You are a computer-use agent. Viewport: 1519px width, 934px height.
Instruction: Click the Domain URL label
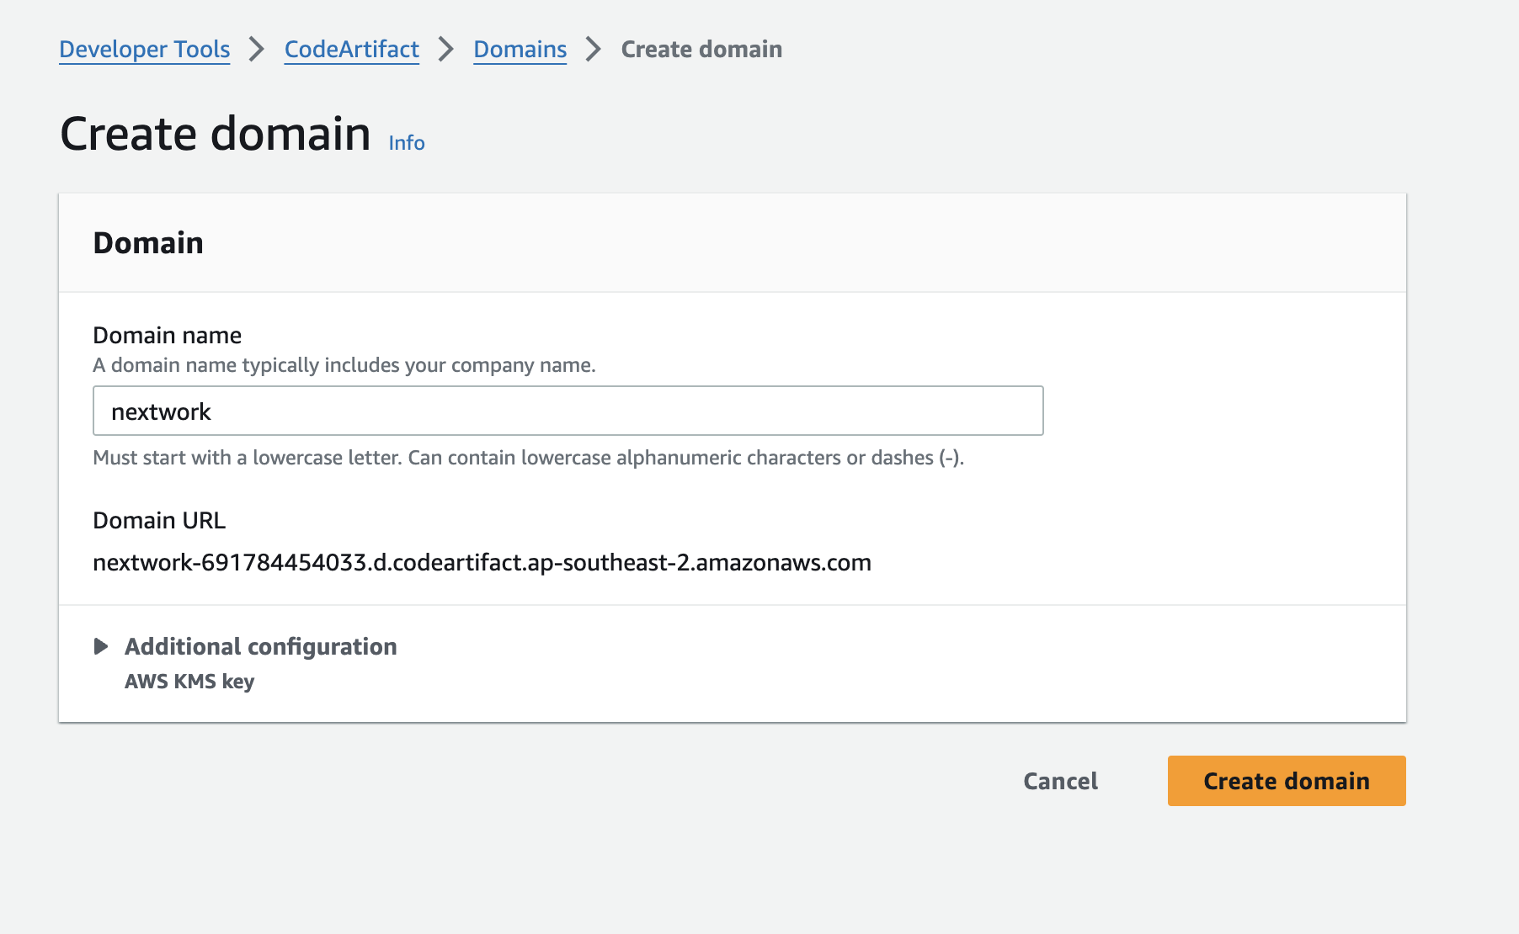click(159, 520)
